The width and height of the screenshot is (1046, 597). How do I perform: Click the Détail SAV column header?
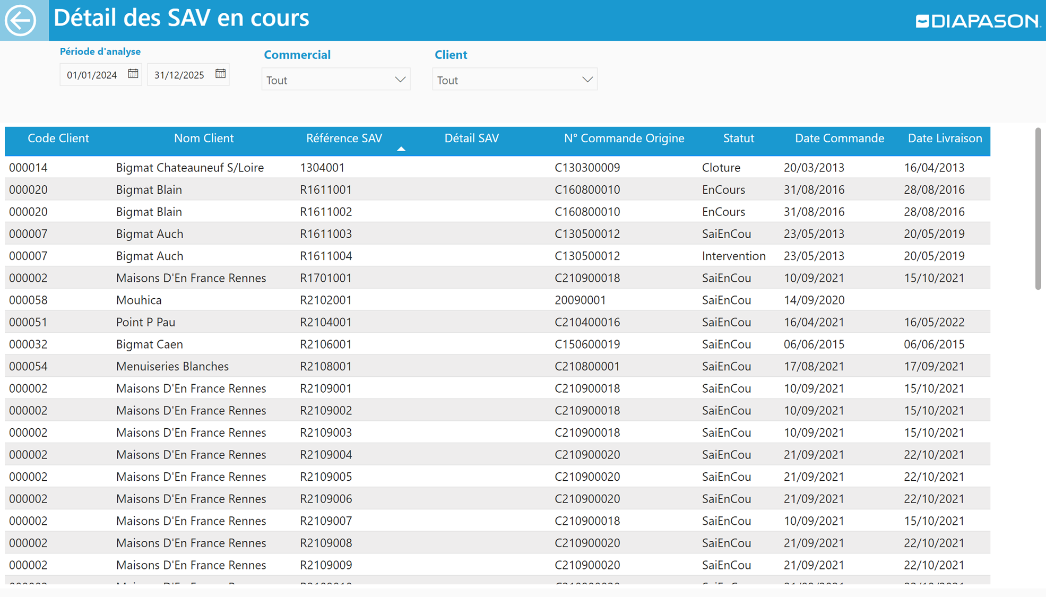pos(471,139)
